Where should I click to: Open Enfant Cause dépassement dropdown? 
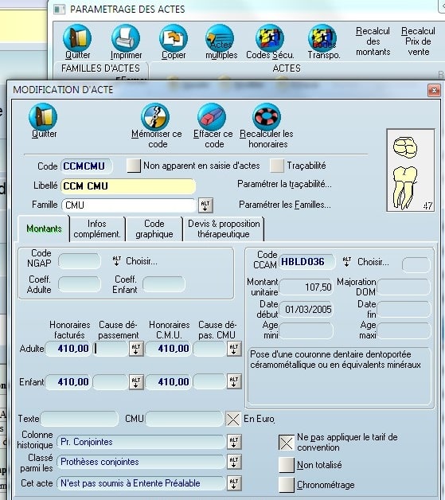coord(136,381)
